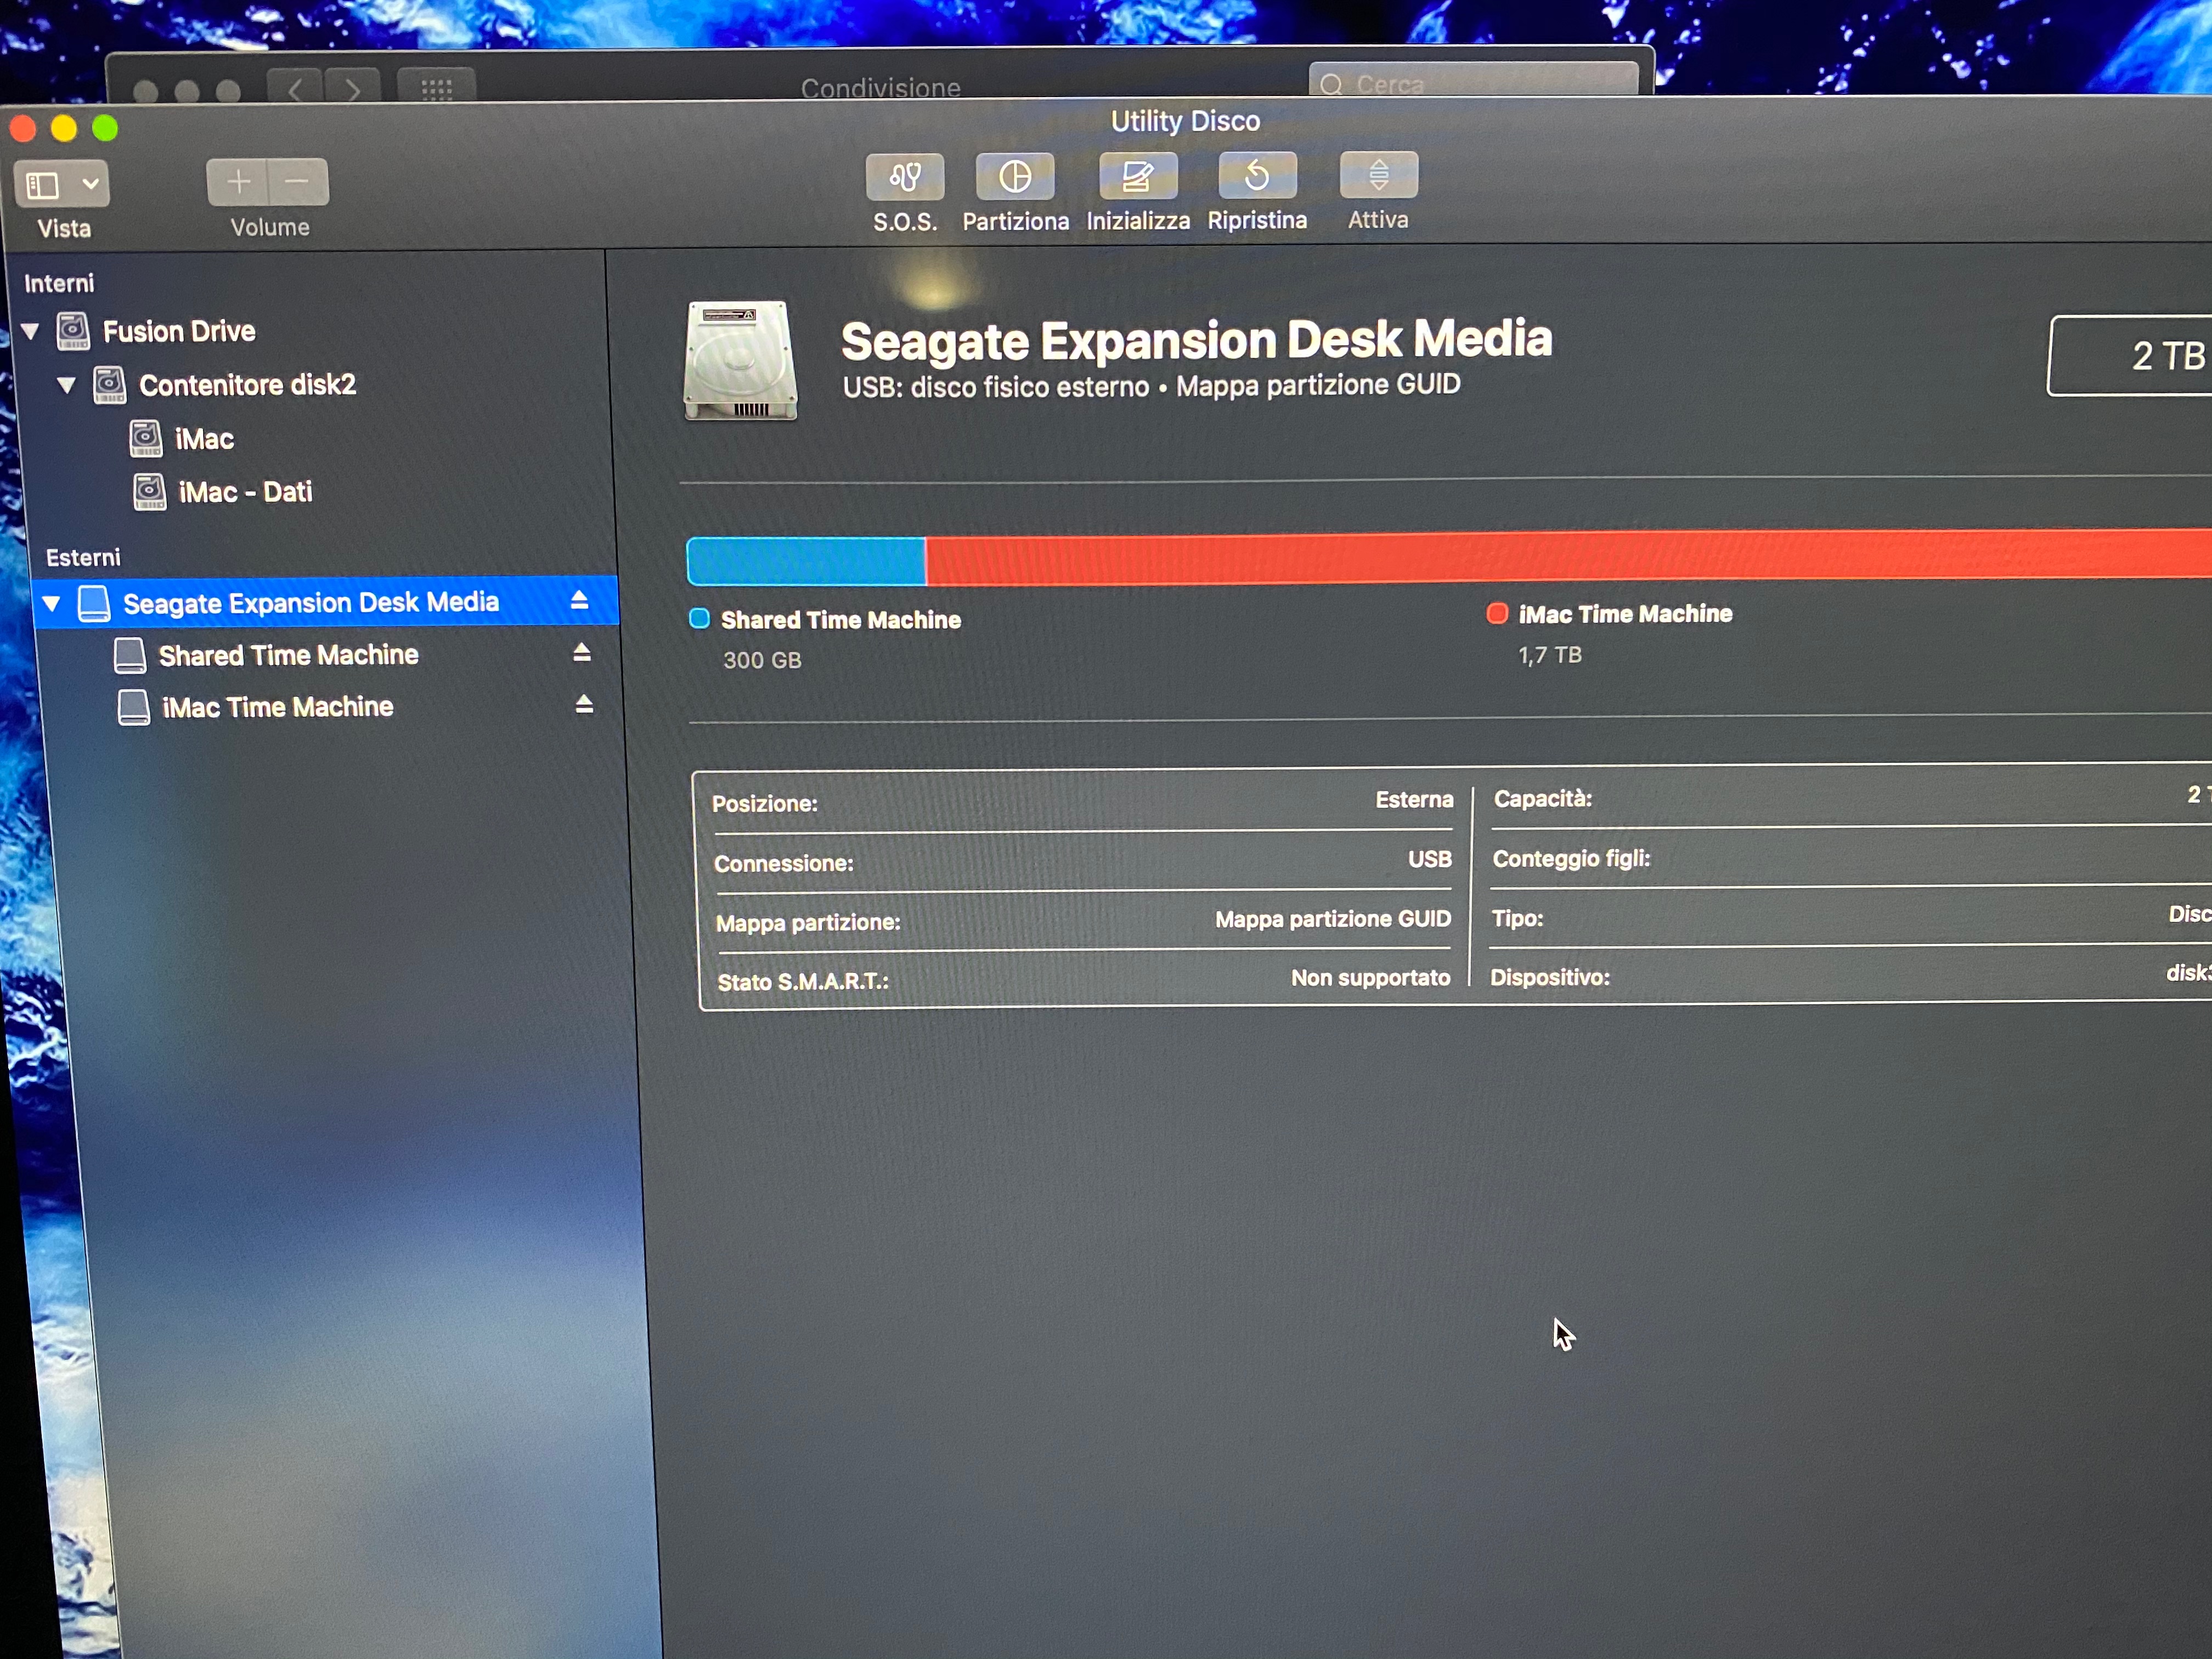2212x1659 pixels.
Task: Click the Inizializza erase icon
Action: pyautogui.click(x=1137, y=177)
